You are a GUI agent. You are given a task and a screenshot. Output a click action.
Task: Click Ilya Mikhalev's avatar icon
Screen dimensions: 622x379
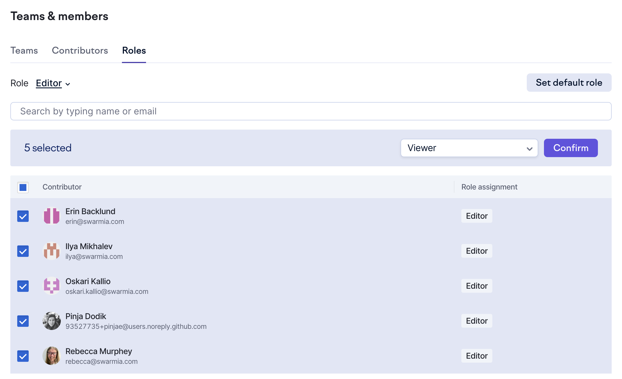[x=52, y=251]
